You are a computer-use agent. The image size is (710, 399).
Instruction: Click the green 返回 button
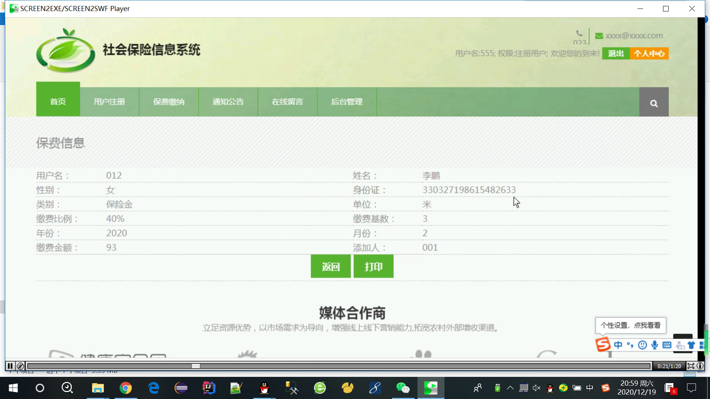[331, 266]
